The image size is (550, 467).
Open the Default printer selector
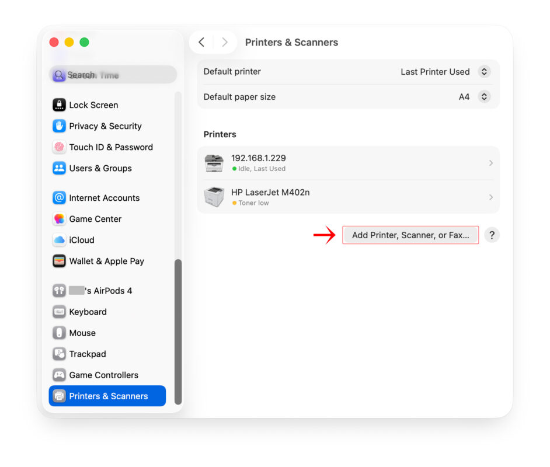click(x=484, y=71)
